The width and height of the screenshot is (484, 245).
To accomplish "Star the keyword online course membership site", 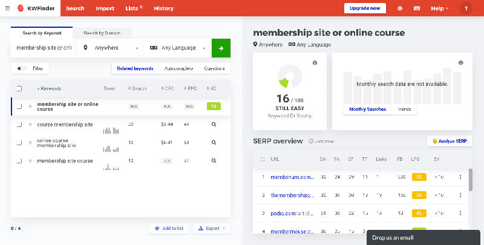I will tap(30, 143).
